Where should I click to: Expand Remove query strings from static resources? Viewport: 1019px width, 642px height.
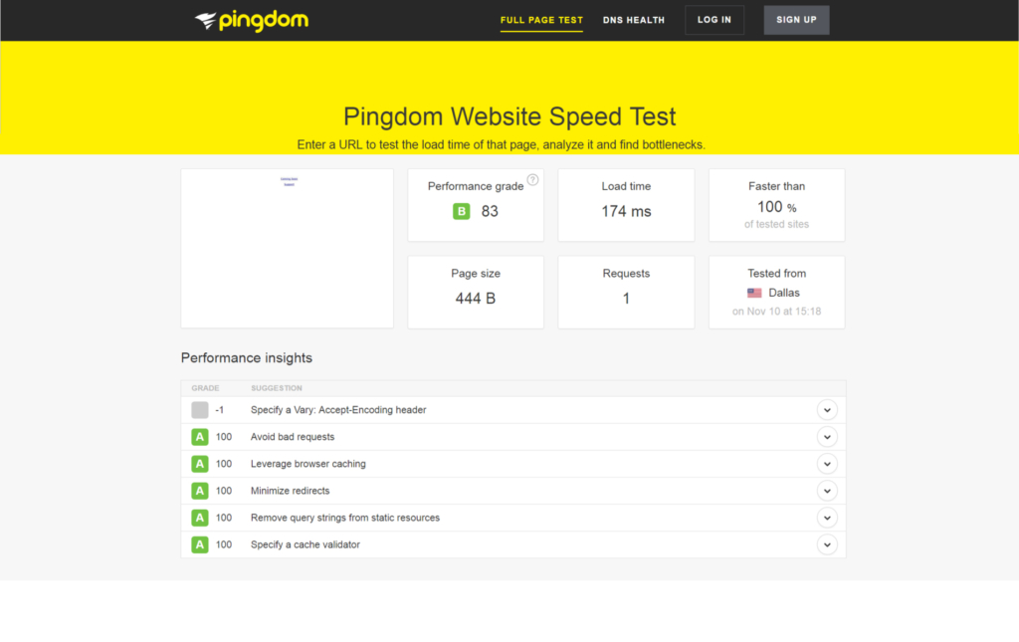coord(827,518)
